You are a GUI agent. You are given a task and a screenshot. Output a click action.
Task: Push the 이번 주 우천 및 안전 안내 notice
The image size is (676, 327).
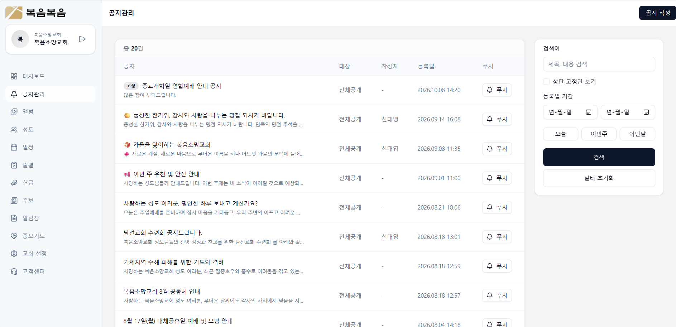pyautogui.click(x=497, y=178)
